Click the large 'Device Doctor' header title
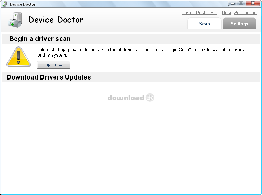Image resolution: width=262 pixels, height=195 pixels. [56, 20]
